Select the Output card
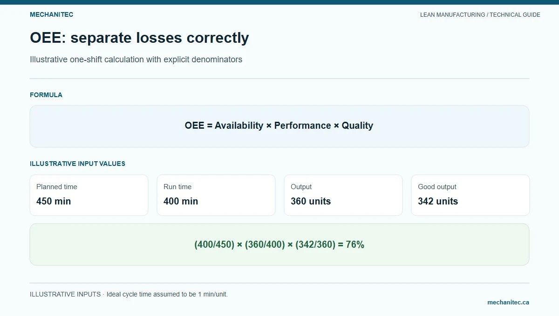Screen dimensions: 559x316 tap(343, 195)
